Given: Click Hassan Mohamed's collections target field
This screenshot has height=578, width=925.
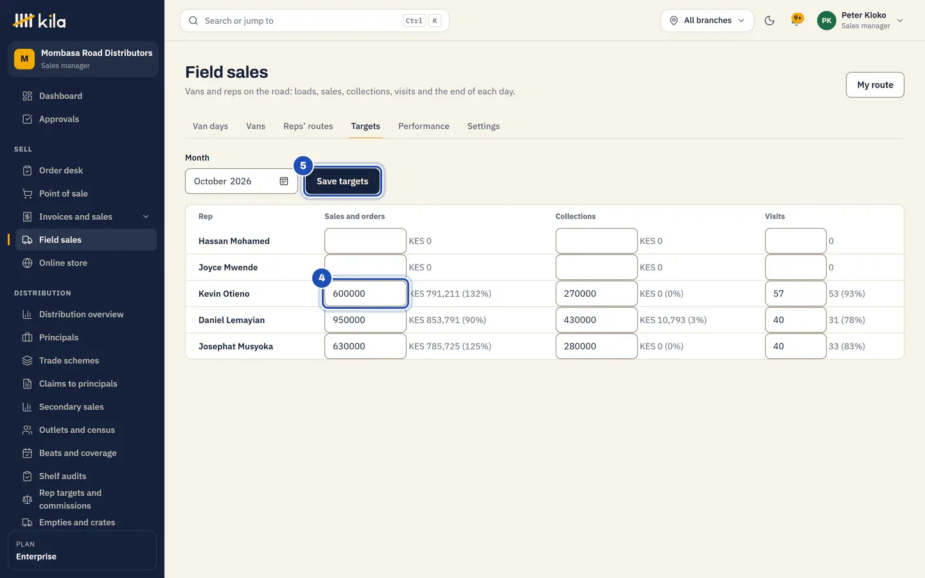Looking at the screenshot, I should (x=597, y=241).
